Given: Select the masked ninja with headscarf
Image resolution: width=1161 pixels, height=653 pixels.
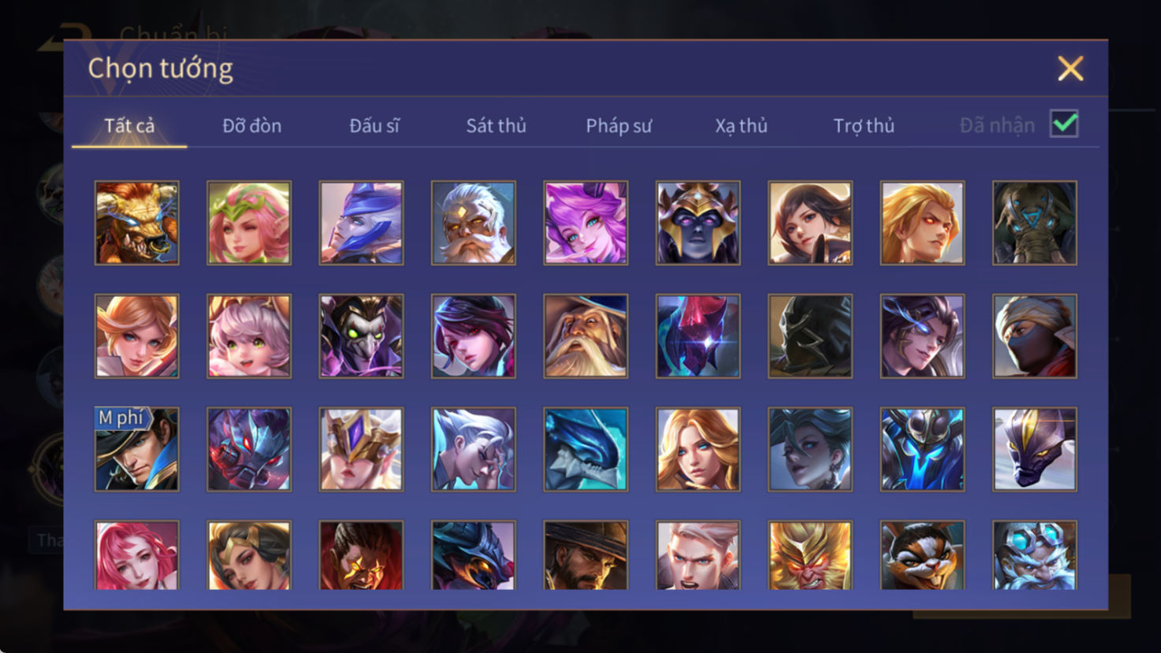Looking at the screenshot, I should [1035, 336].
